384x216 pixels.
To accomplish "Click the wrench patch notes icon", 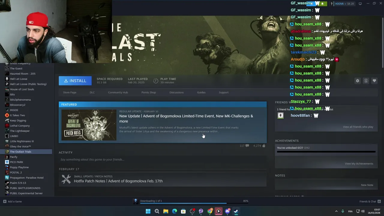I will coord(66,179).
